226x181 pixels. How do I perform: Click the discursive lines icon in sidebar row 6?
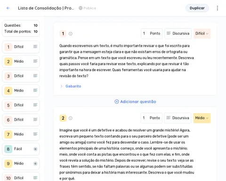coord(35,120)
